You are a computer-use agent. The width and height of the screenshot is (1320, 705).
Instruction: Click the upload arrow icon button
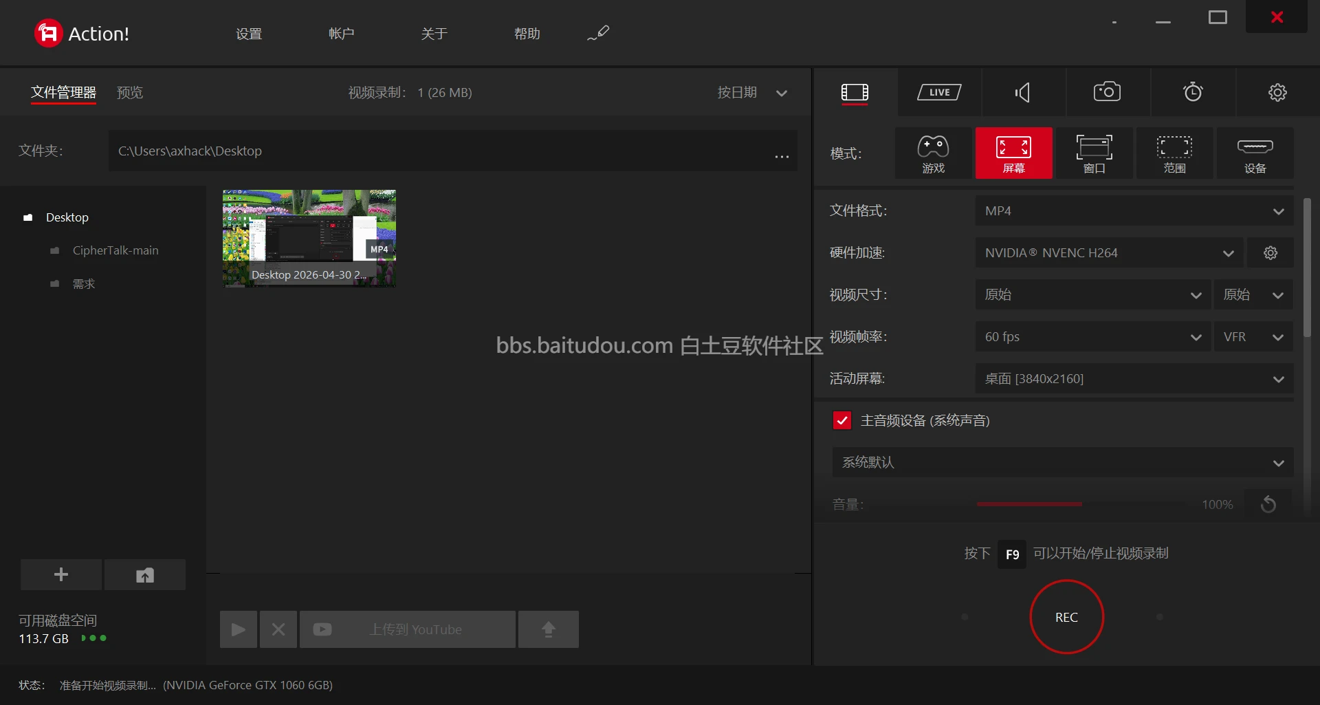(549, 629)
